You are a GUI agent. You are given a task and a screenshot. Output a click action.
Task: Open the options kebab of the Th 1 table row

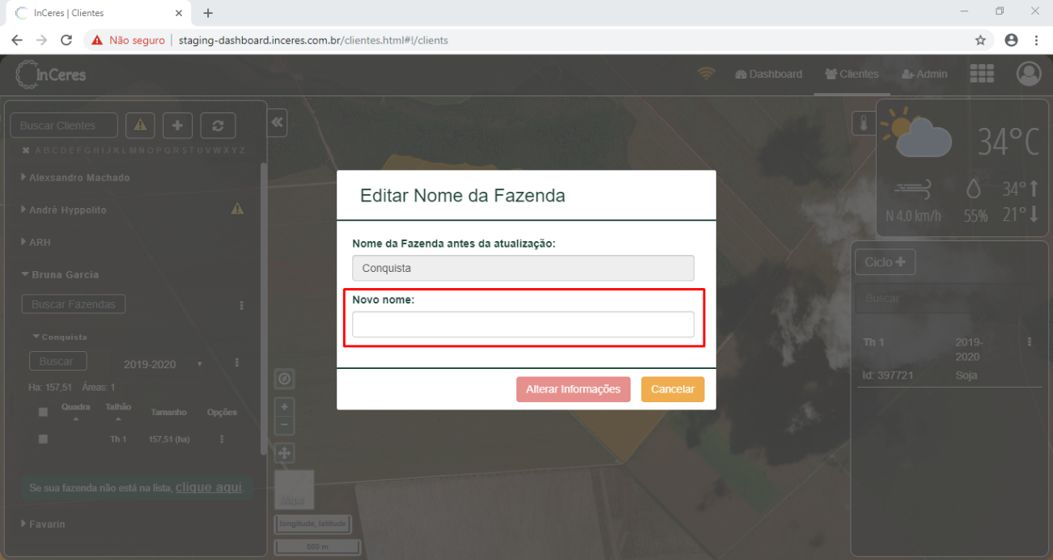pos(222,439)
